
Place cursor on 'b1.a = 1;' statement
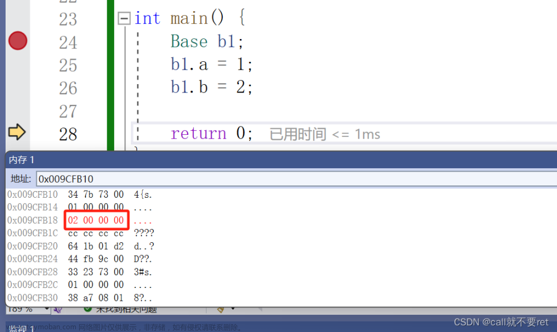click(x=212, y=65)
